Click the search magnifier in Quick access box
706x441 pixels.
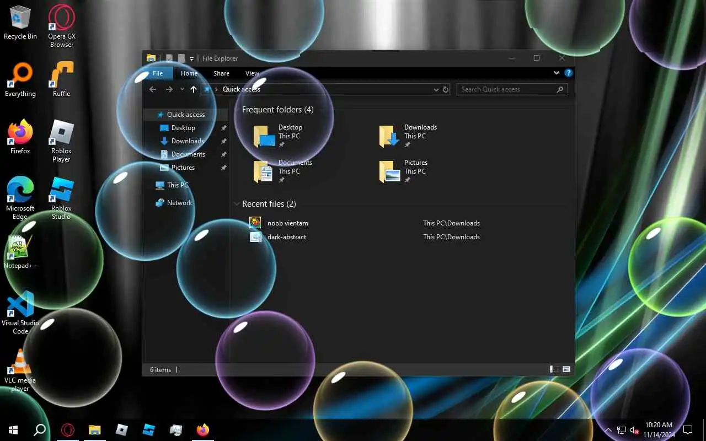point(560,89)
